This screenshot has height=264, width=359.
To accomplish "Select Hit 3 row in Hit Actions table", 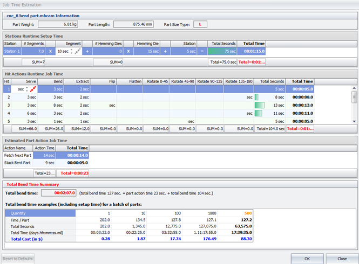I will click(x=7, y=105).
